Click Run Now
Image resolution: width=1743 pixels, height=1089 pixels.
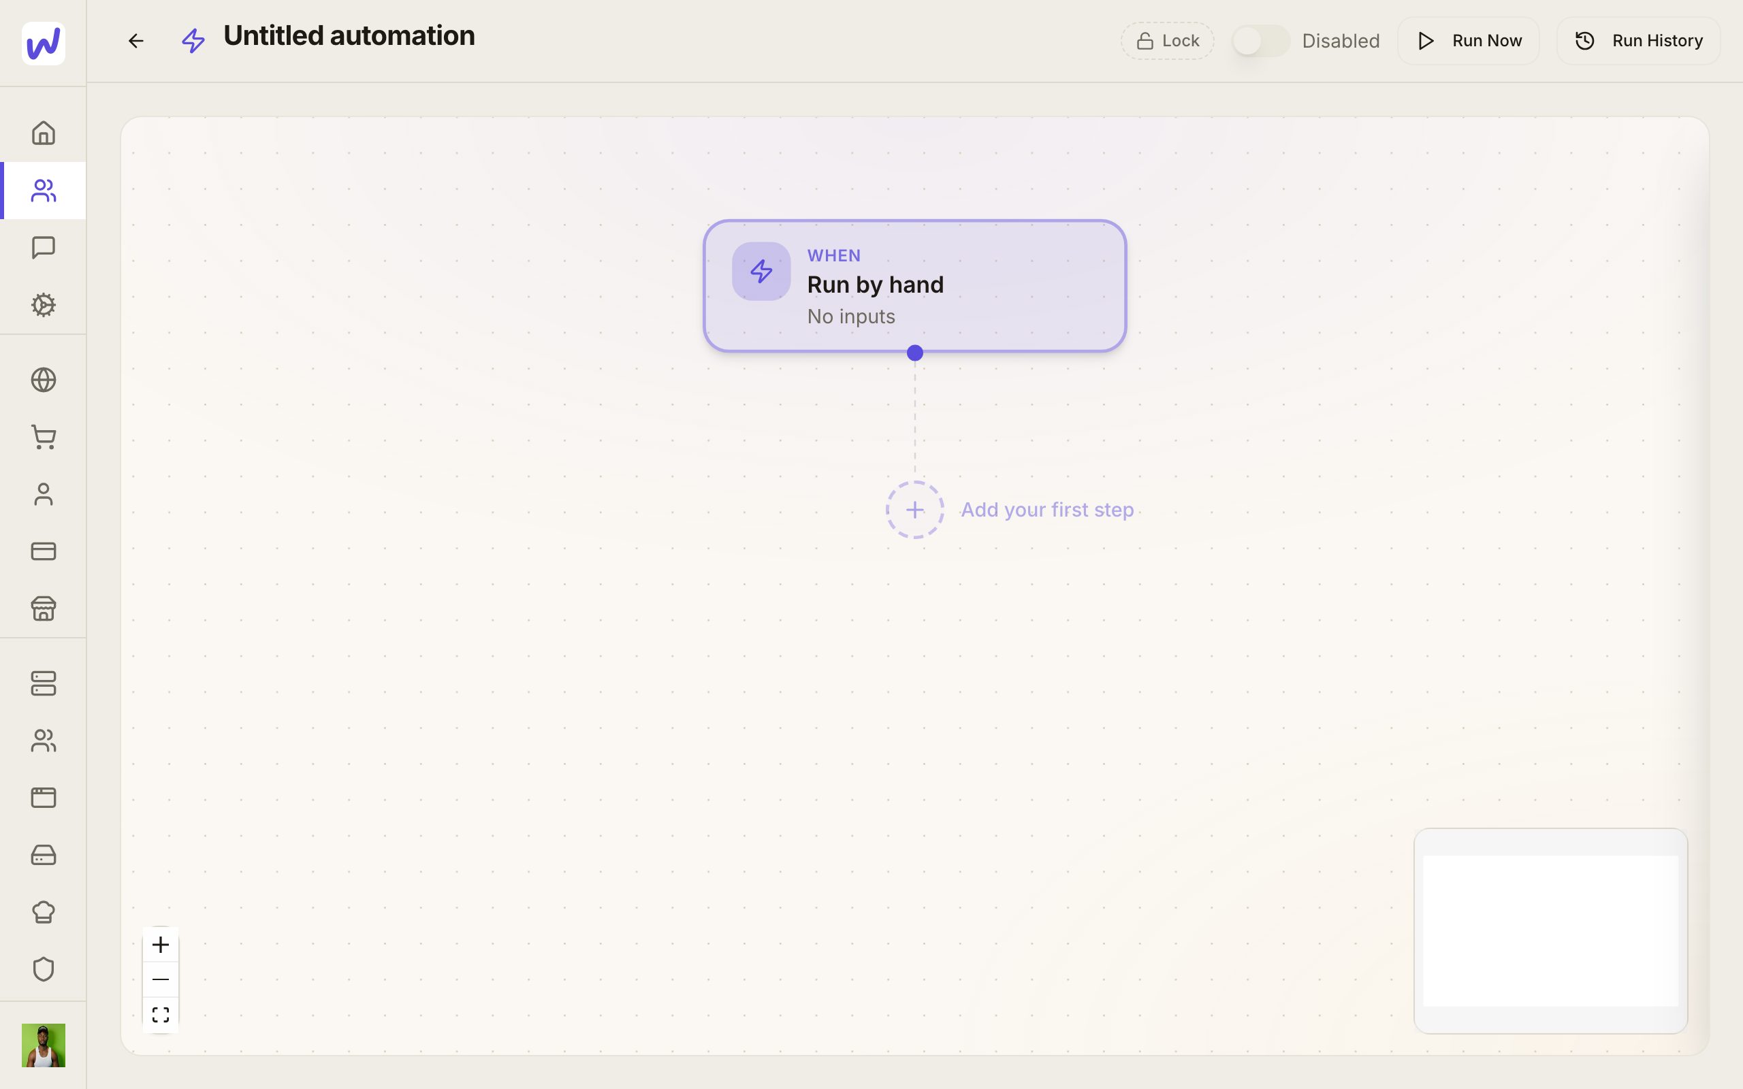pos(1468,41)
